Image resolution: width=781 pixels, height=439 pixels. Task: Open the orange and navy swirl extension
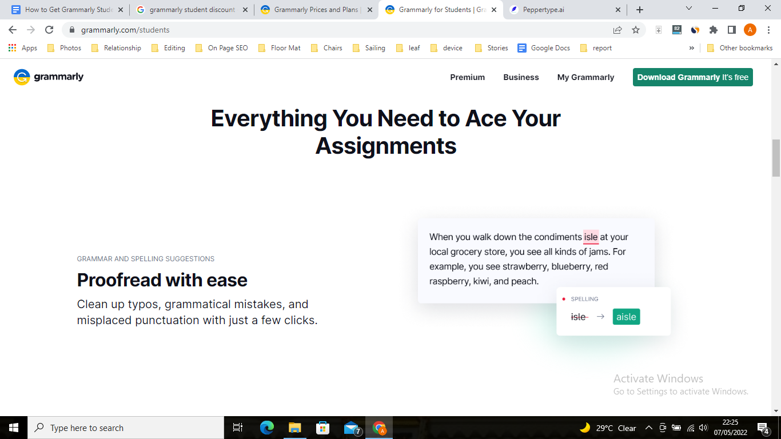point(695,30)
